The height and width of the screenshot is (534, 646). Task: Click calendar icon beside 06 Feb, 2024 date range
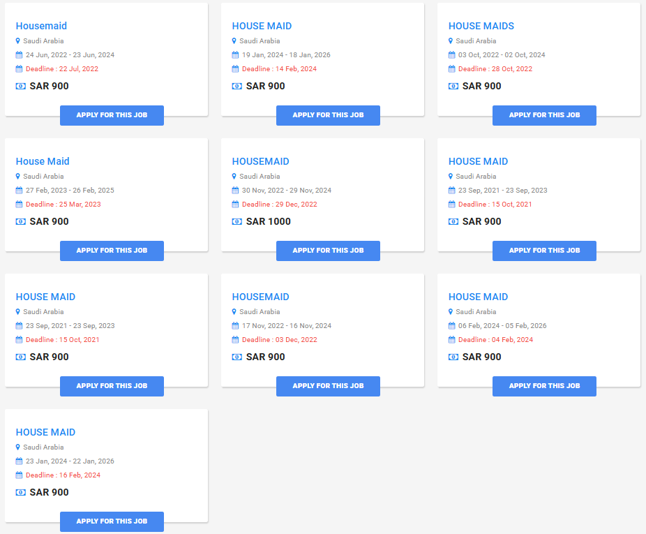(x=452, y=326)
